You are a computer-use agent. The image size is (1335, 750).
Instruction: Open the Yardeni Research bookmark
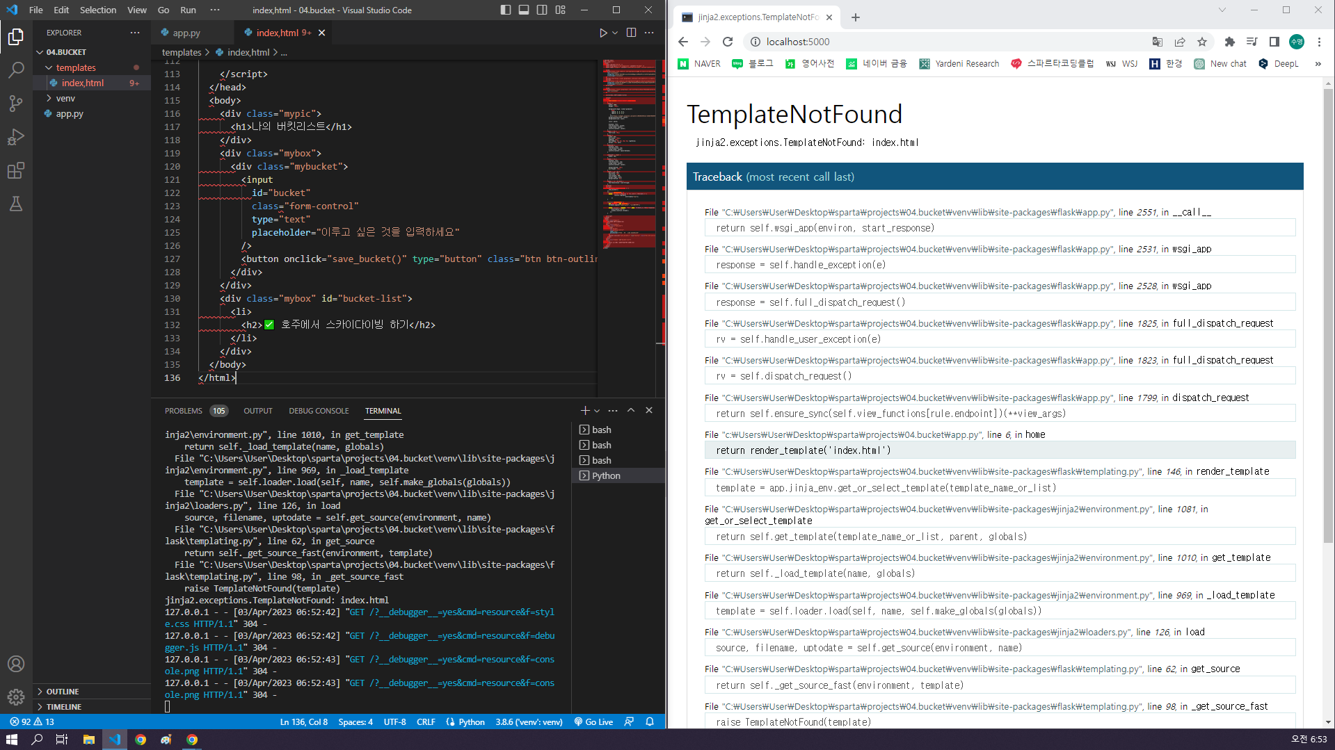click(x=959, y=64)
